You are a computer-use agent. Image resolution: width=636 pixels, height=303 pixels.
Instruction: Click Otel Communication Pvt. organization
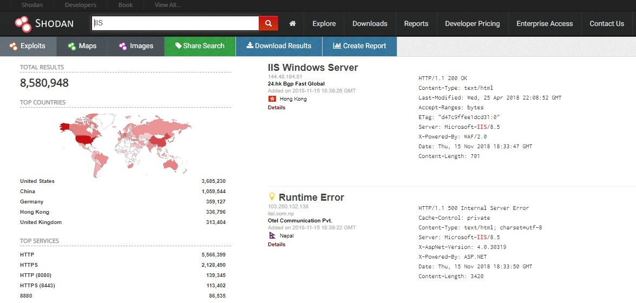pos(300,221)
